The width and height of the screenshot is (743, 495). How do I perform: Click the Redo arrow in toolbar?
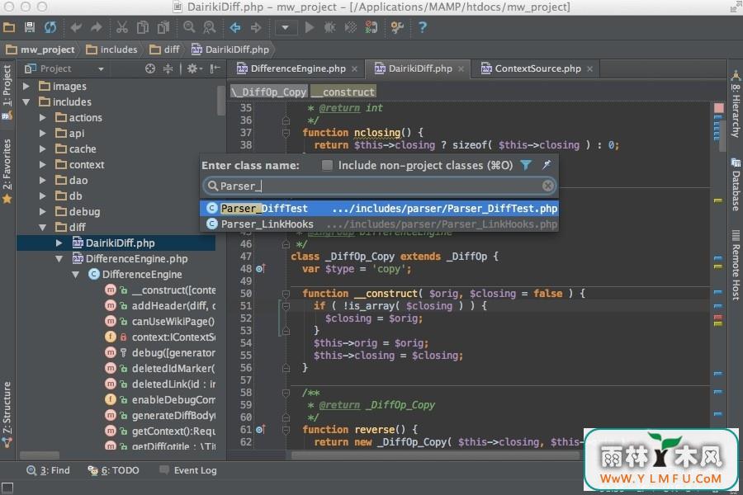97,27
